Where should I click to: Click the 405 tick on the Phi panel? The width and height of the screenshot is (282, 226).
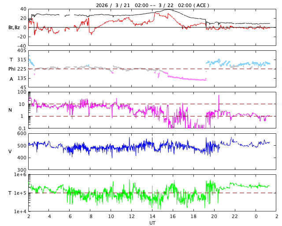click(x=22, y=51)
